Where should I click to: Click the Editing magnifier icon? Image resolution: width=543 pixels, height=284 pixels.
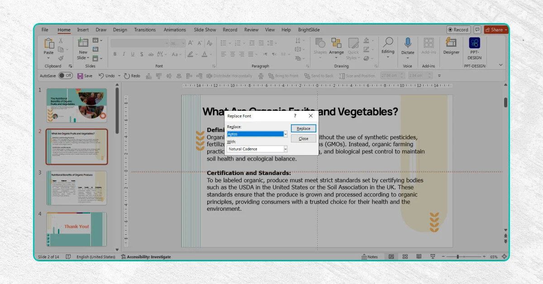click(x=388, y=43)
